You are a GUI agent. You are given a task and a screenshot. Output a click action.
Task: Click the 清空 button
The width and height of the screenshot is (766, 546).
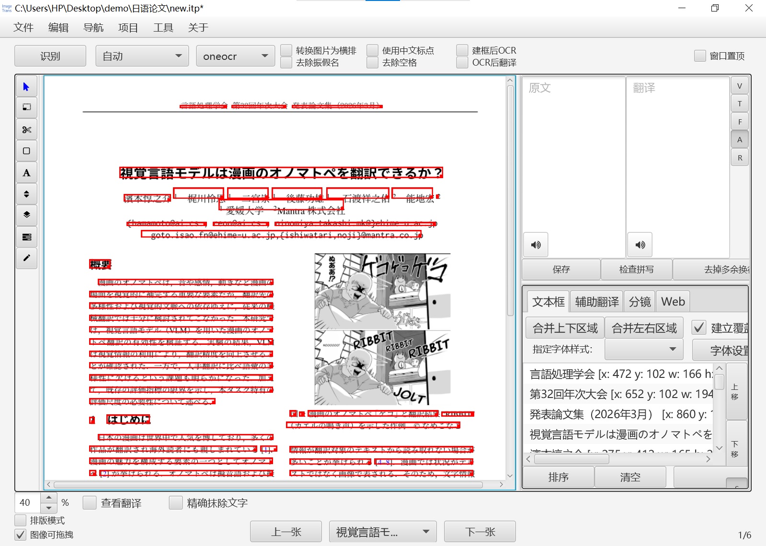pos(630,477)
